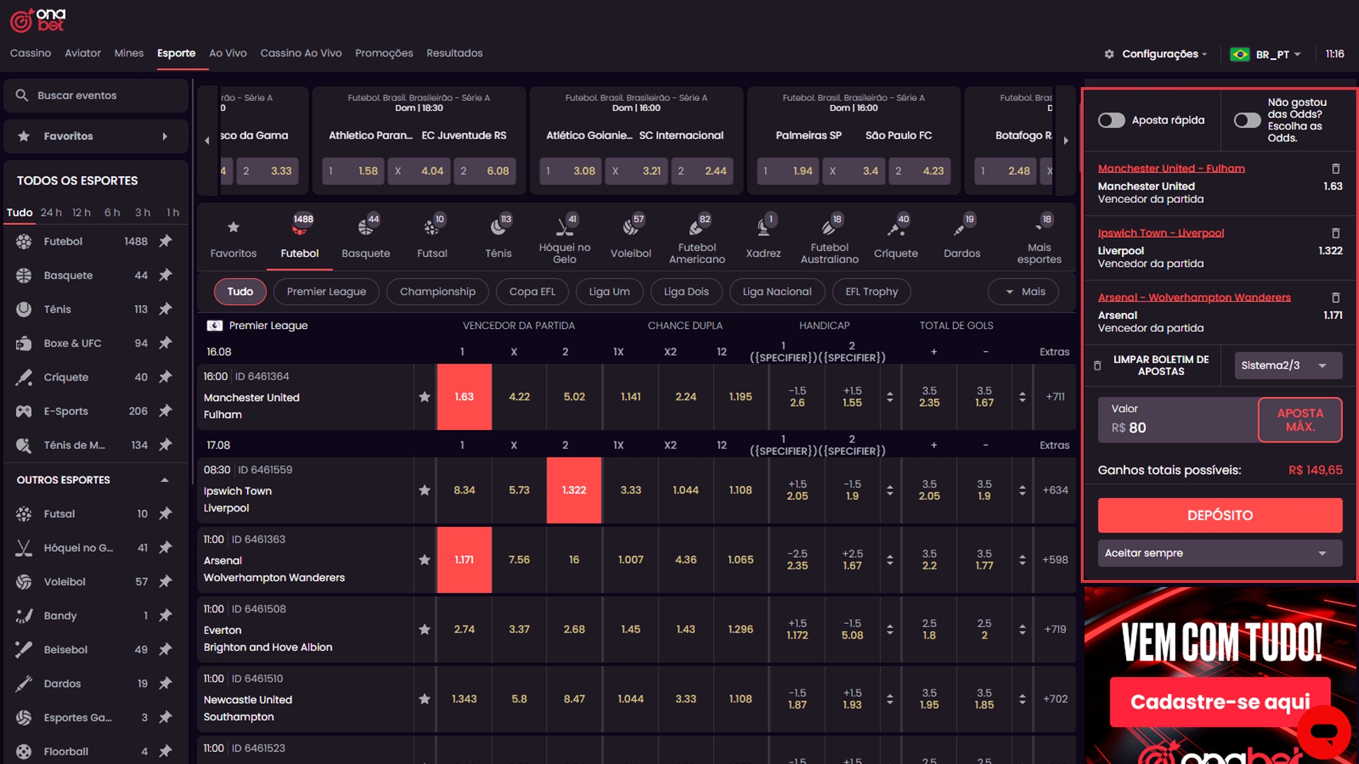Filter events to 24 h
1359x764 pixels.
point(51,212)
